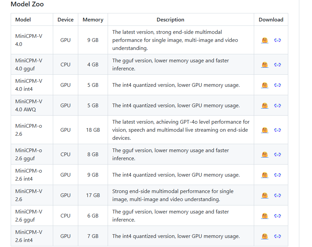Open ModelScope link for MiniCPM-V 2.6 int4
The height and width of the screenshot is (247, 312).
pos(277,236)
